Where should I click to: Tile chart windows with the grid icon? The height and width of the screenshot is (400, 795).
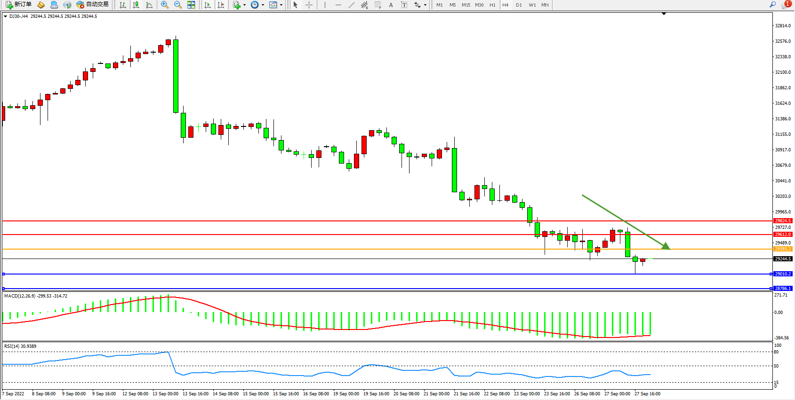(191, 5)
